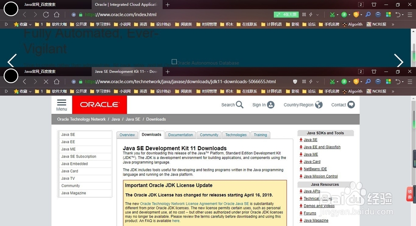The height and width of the screenshot is (226, 416).
Task: Show previous carousel slide on Oracle index page
Action: (x=12, y=60)
